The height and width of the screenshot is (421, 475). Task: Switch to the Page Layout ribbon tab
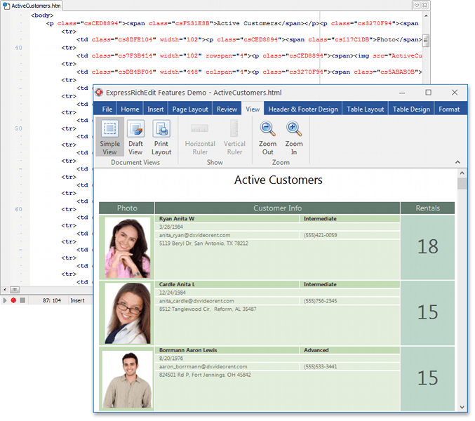pyautogui.click(x=190, y=109)
